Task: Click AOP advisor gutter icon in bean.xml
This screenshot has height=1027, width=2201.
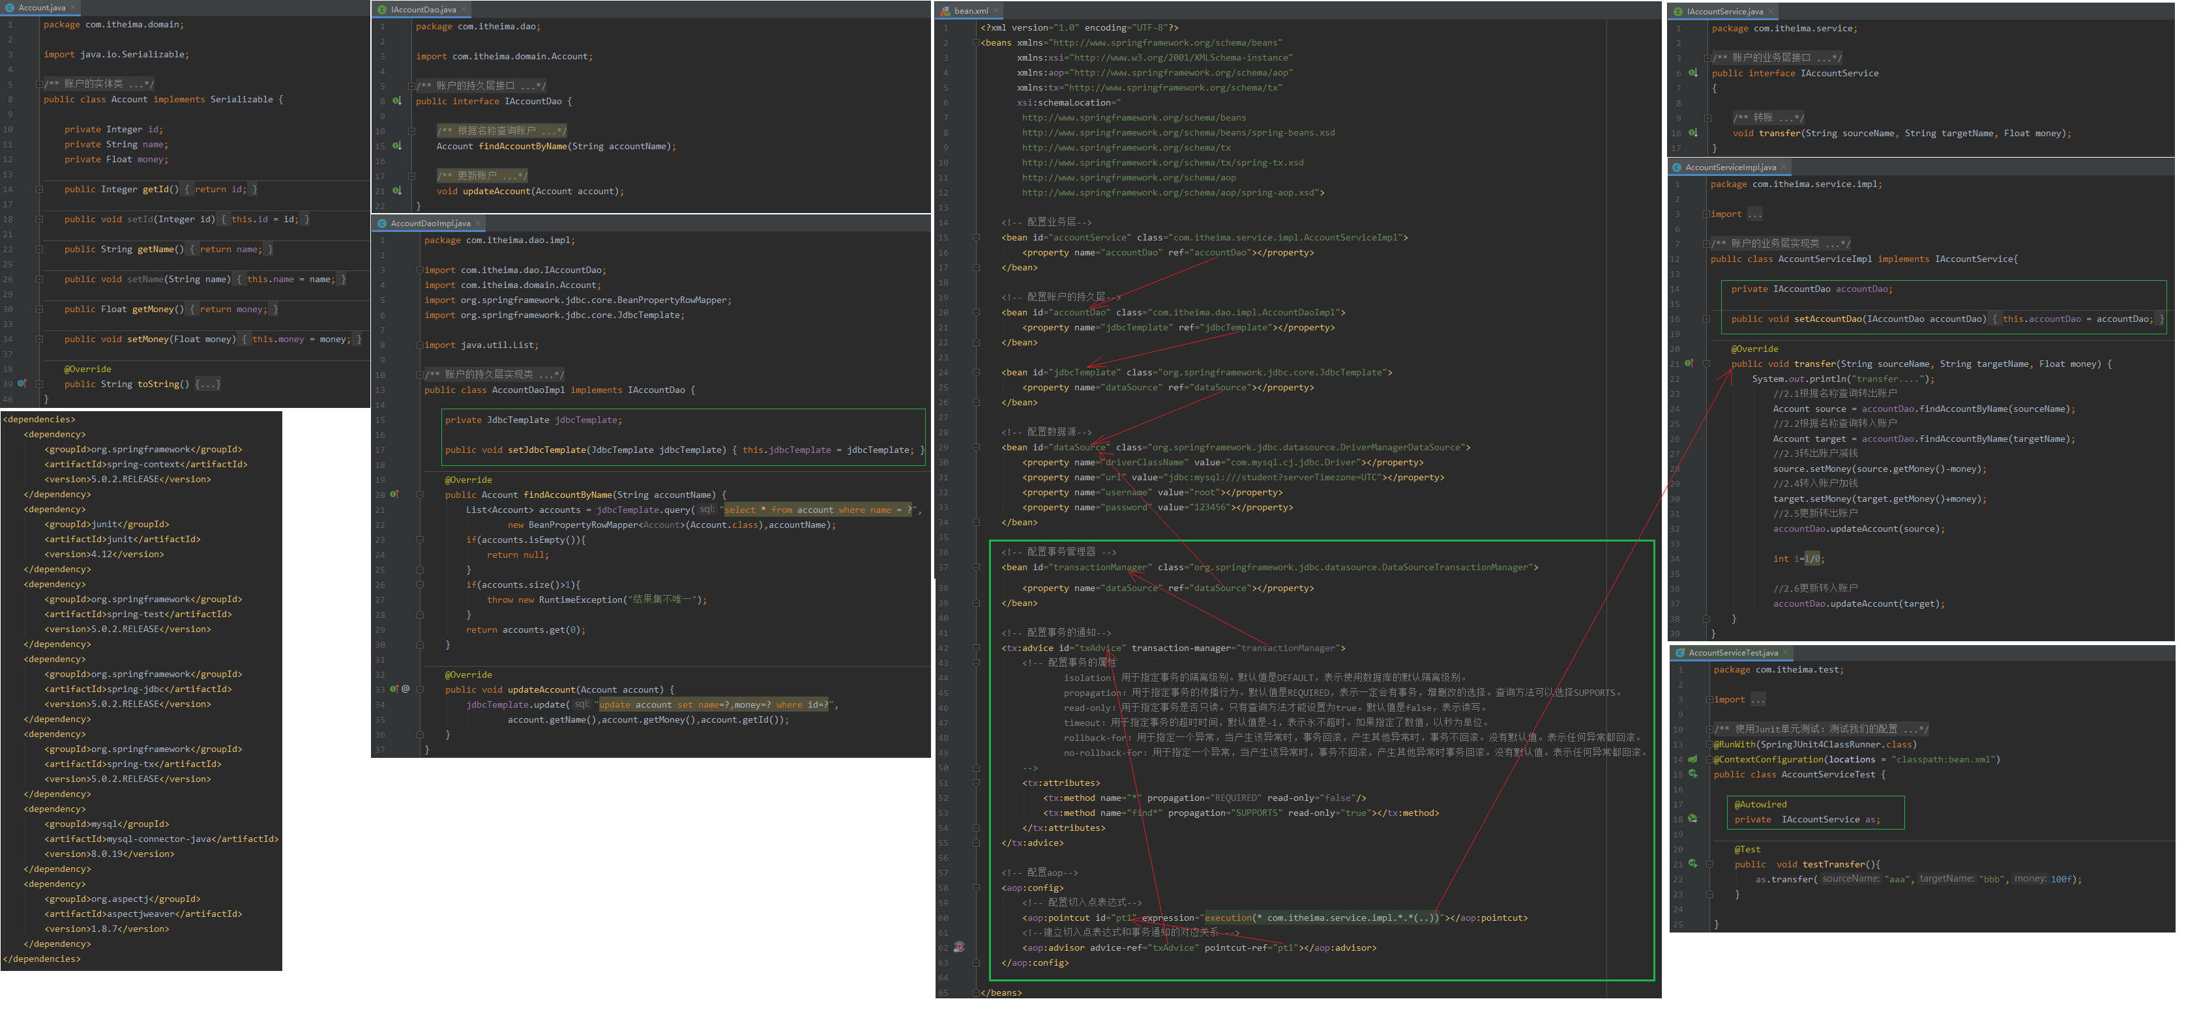Action: click(x=960, y=947)
